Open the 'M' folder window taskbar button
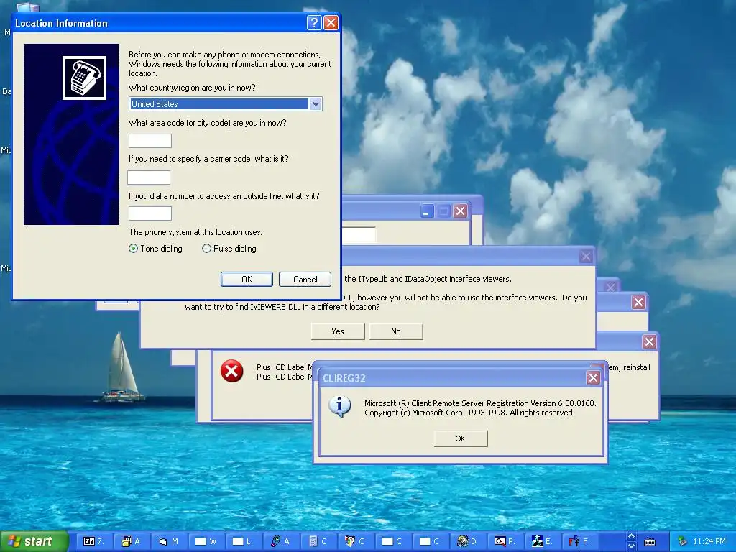The width and height of the screenshot is (736, 552). tap(168, 541)
